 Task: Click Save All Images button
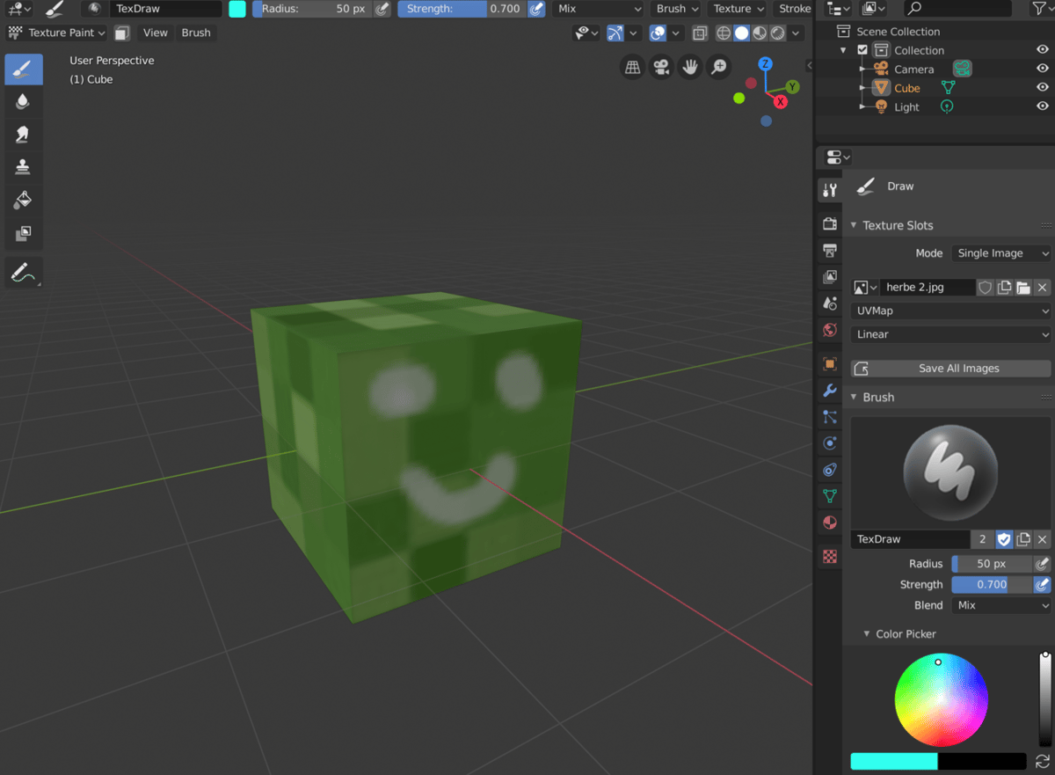(951, 369)
